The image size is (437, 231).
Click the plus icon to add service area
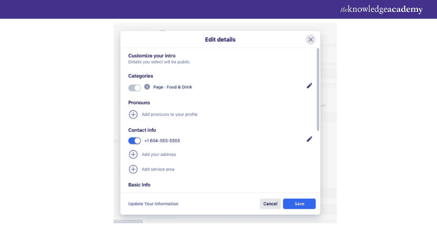tap(133, 169)
